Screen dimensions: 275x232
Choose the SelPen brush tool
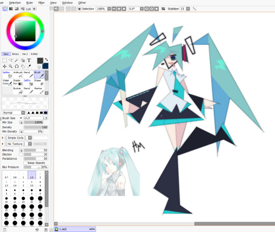(7, 74)
